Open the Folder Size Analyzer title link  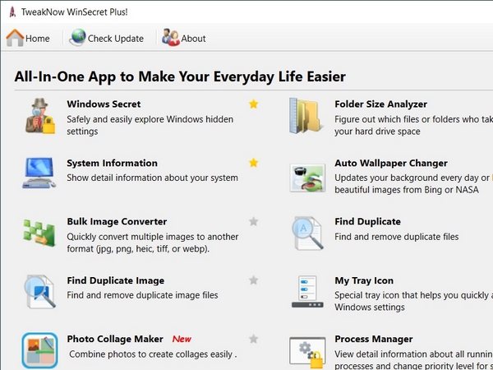tap(380, 104)
